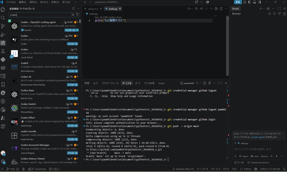Install the Codex-AI extension

tap(73, 85)
